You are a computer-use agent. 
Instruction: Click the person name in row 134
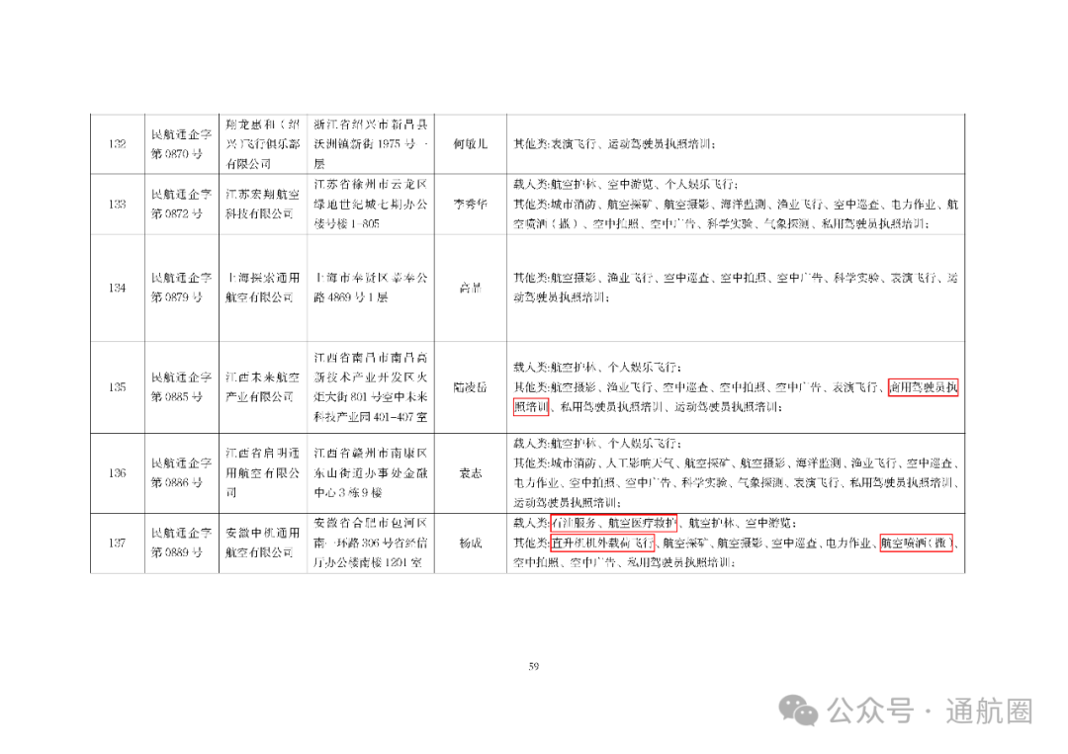[471, 288]
